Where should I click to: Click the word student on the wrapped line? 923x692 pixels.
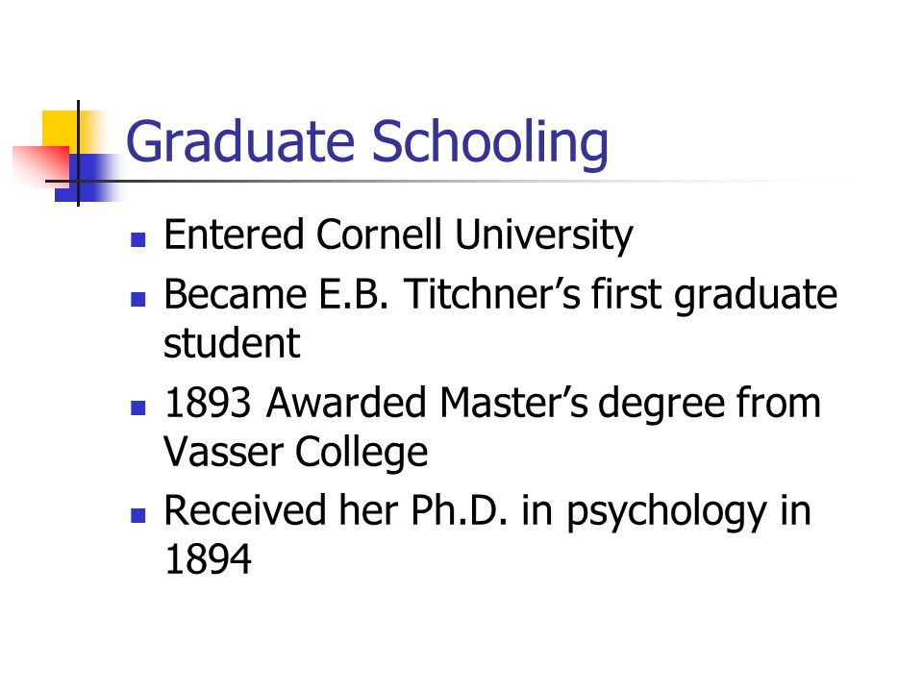(x=232, y=343)
